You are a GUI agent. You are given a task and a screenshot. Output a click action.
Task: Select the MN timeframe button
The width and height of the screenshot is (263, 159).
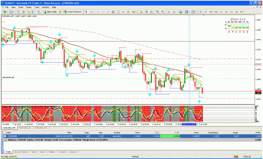242,12
